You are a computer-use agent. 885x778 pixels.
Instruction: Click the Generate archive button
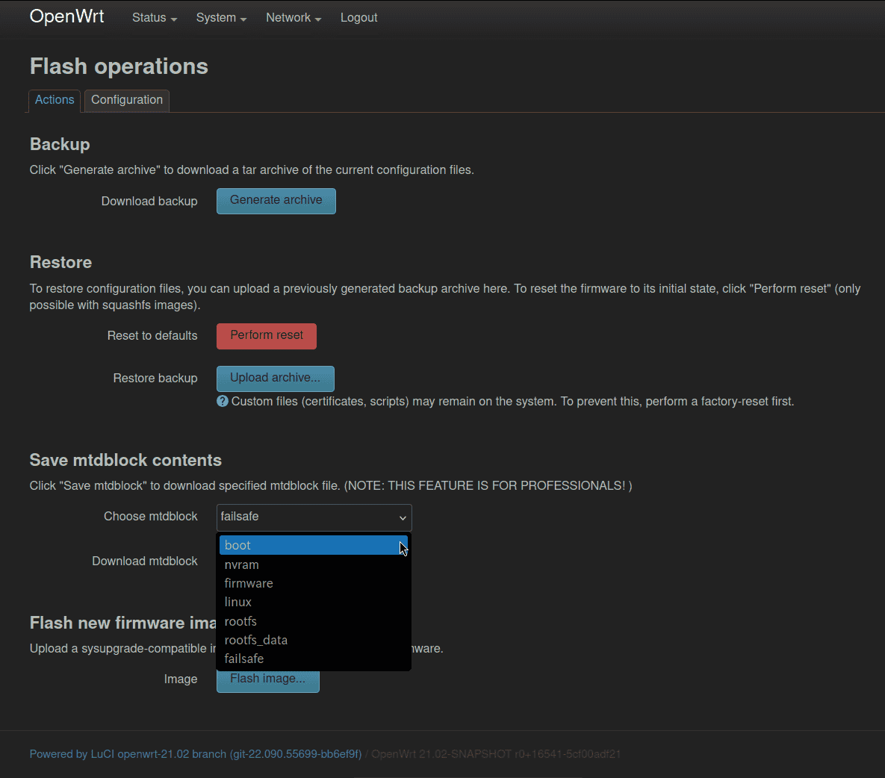(276, 201)
